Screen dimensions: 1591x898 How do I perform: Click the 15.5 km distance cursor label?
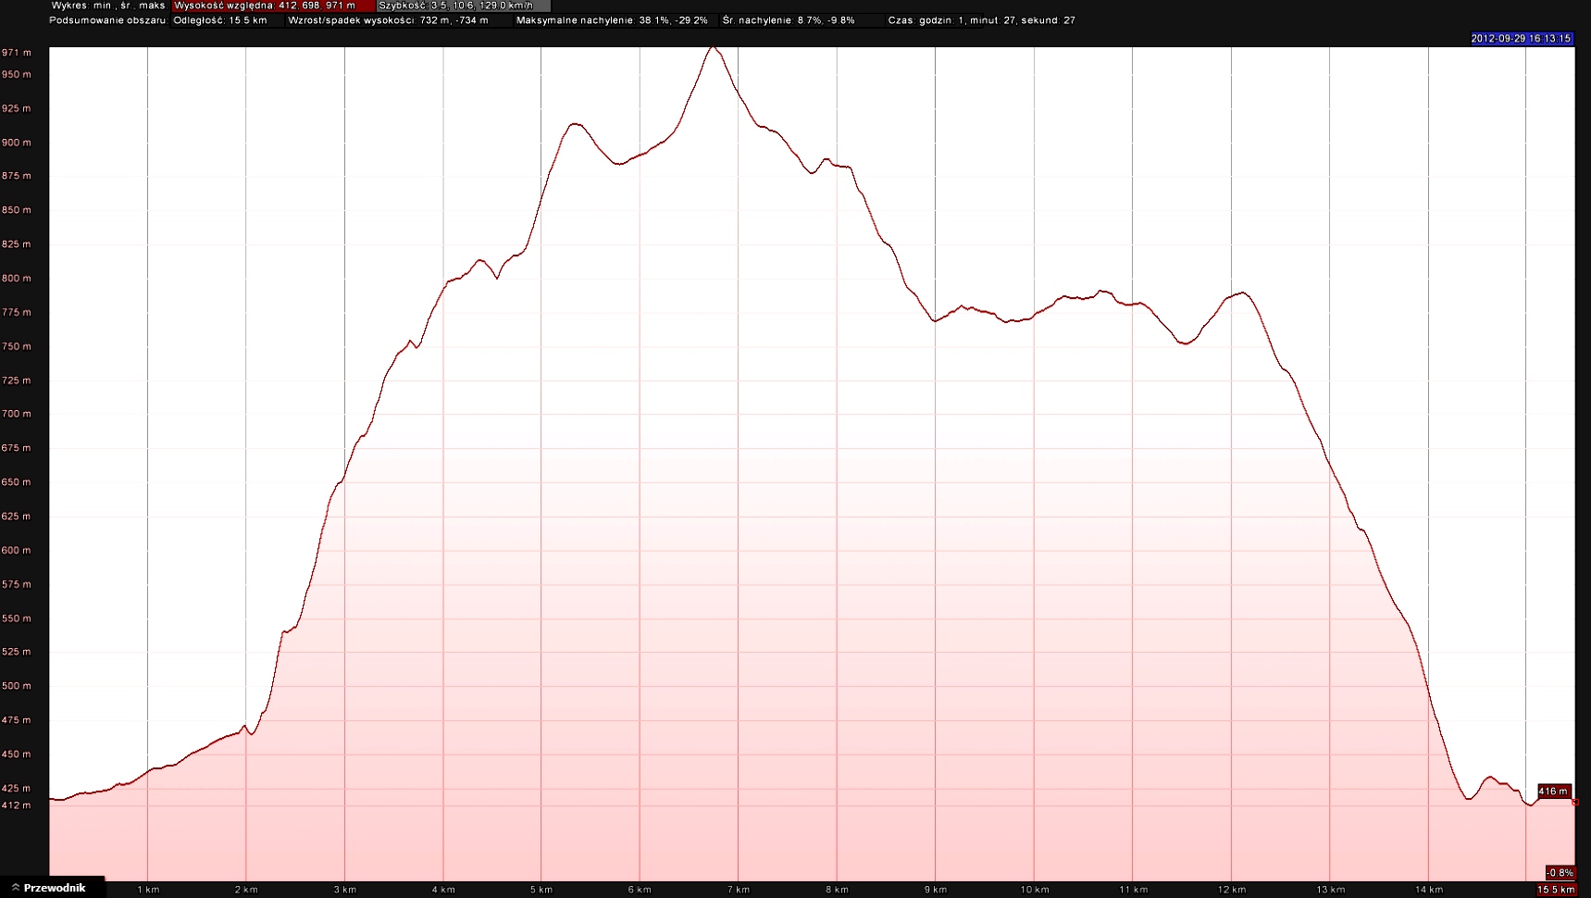[1556, 890]
